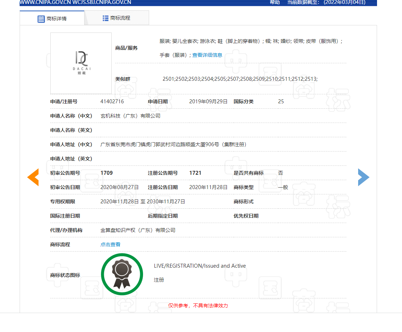Screen dimensions: 402x332
Task: Go to next trademark with blue arrow
Action: click(363, 177)
